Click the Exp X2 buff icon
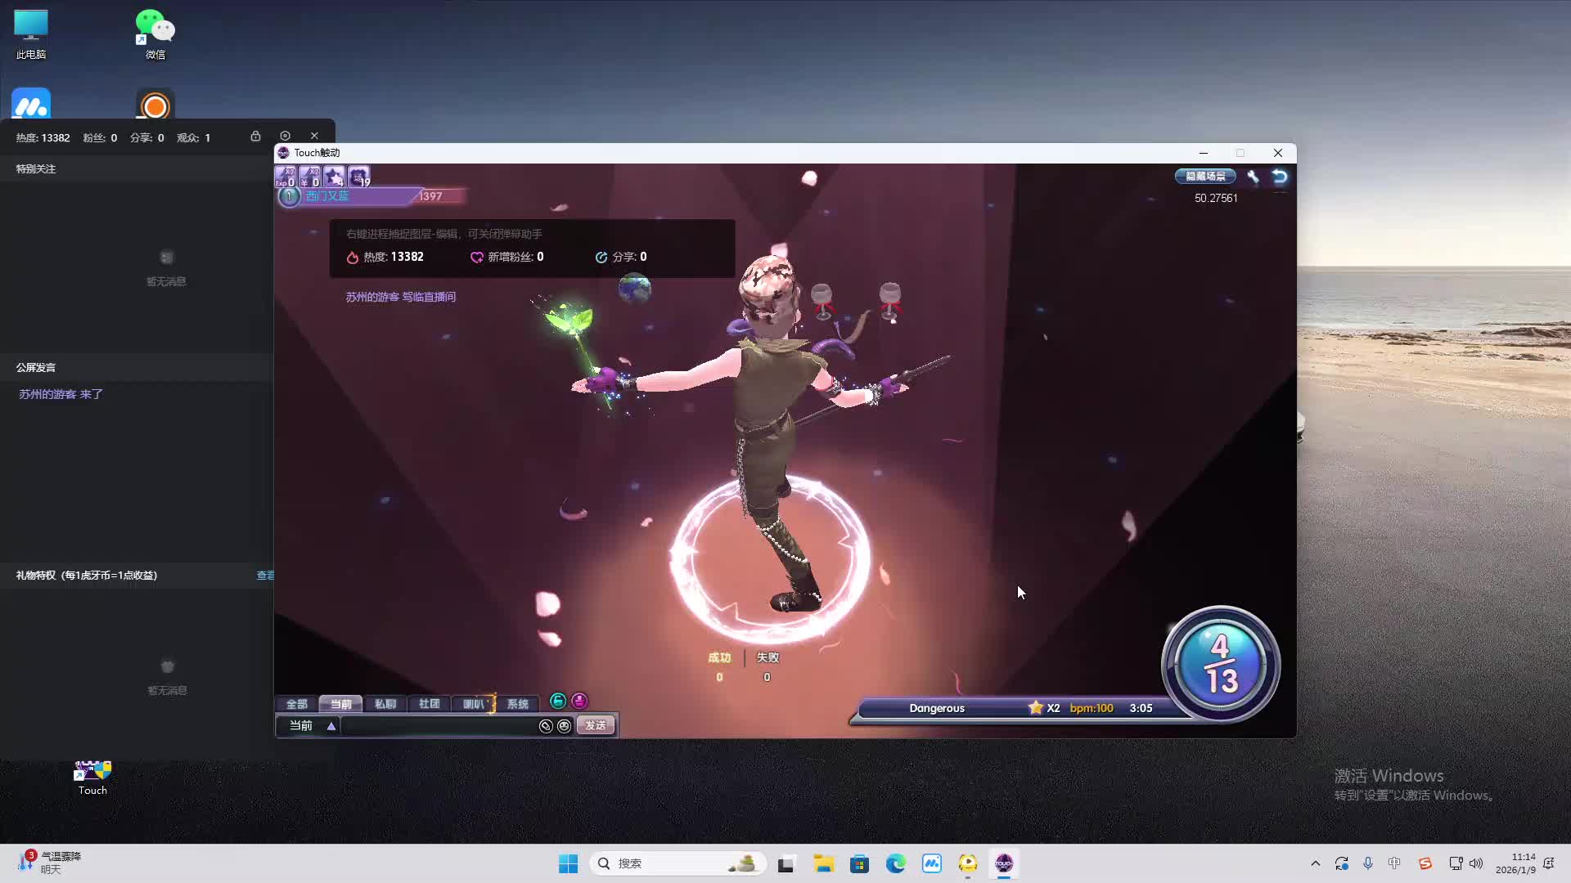This screenshot has height=883, width=1571. [285, 177]
